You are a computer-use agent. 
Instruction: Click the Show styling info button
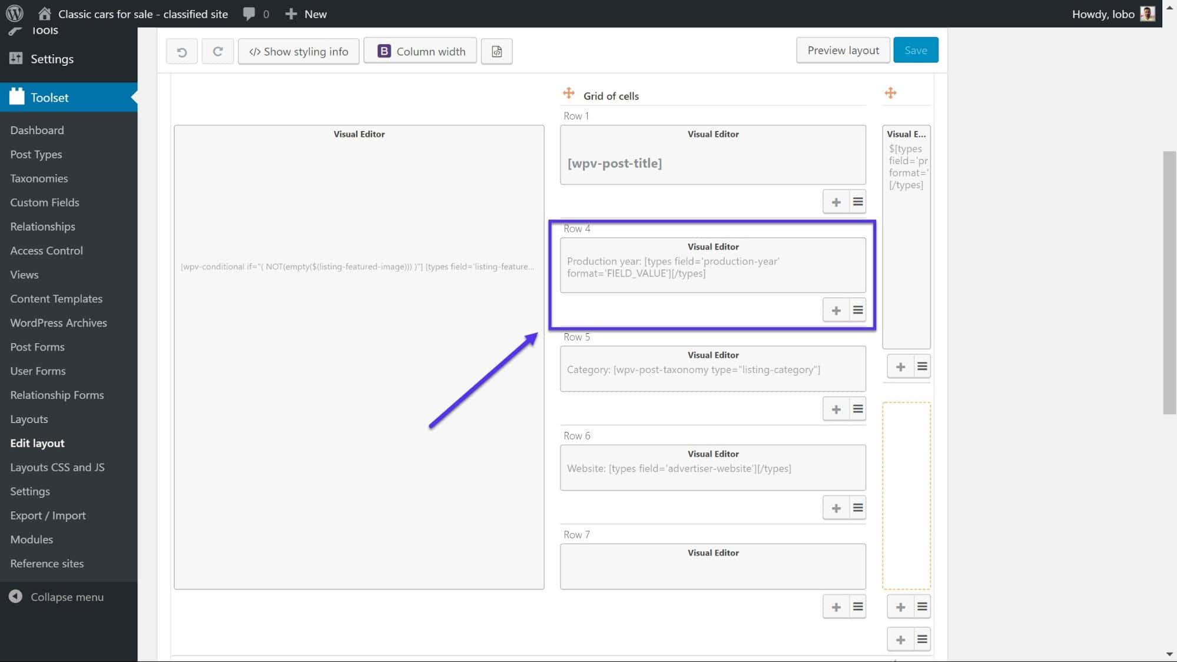[299, 50]
